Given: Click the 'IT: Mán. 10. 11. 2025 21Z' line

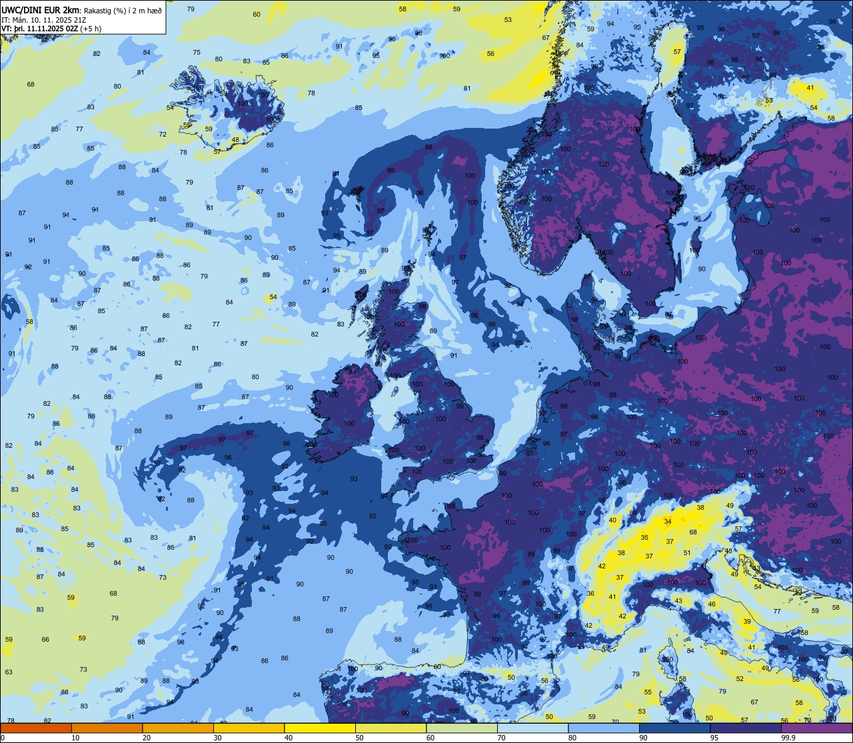Looking at the screenshot, I should [43, 20].
